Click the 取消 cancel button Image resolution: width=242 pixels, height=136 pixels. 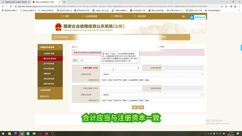point(141,107)
